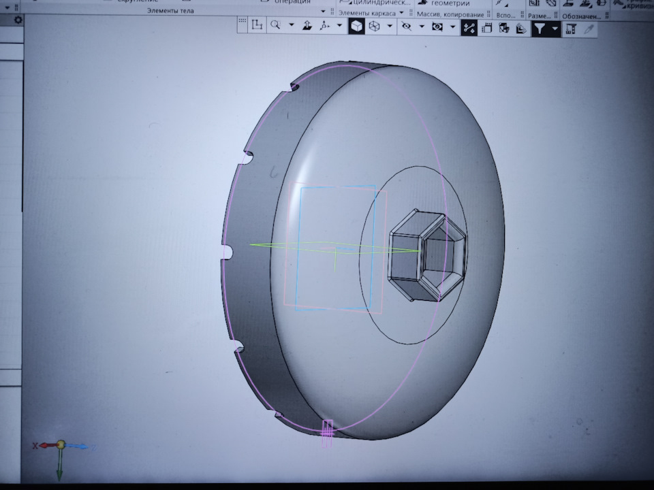Toggle hide objects eye icon
This screenshot has width=654, height=490.
click(406, 27)
